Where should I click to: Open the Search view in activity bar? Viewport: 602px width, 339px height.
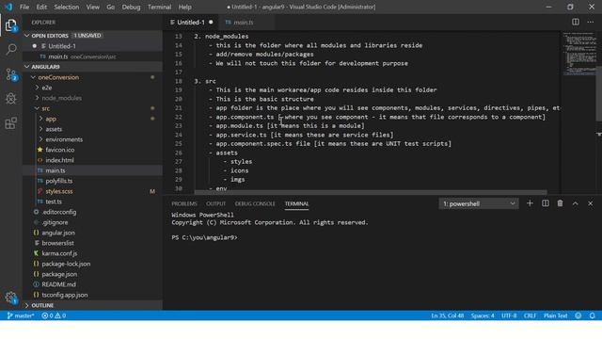pos(11,49)
